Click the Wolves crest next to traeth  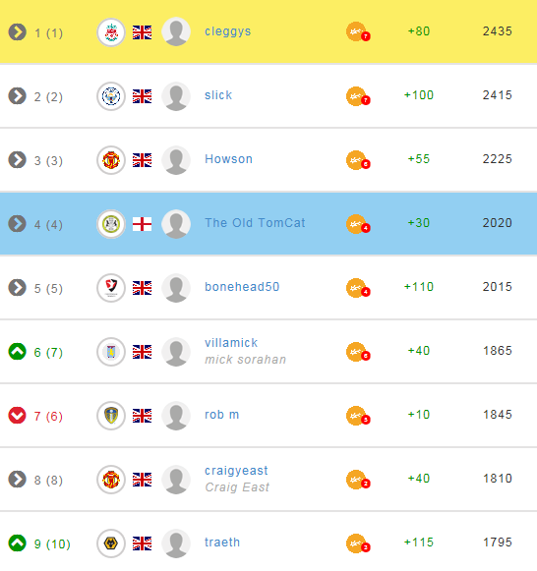point(111,543)
